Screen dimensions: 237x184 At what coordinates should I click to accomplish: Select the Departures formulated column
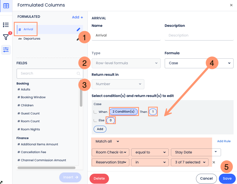(32, 39)
